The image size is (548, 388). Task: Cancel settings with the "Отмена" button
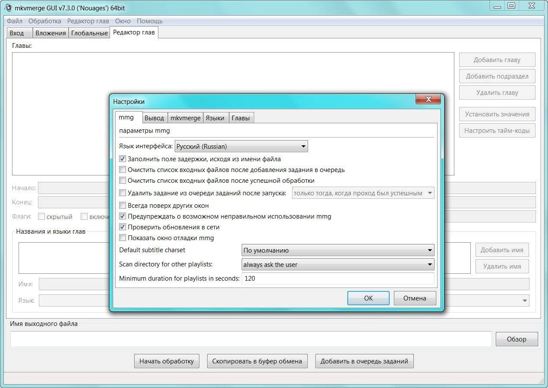(x=415, y=298)
